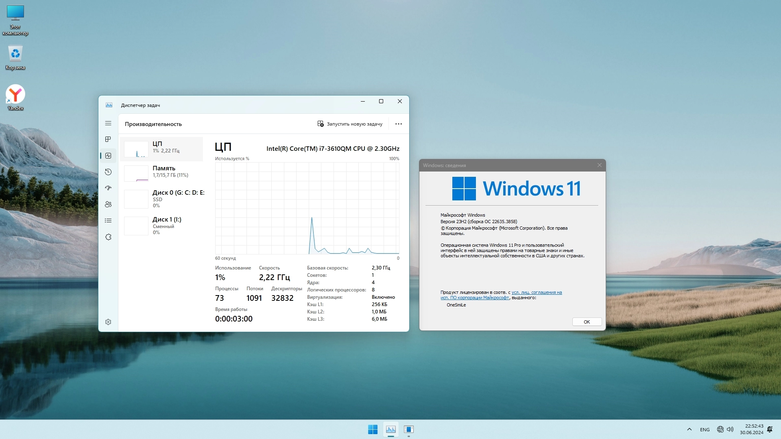This screenshot has height=439, width=781.
Task: Open the three-dots more options menu
Action: click(398, 124)
